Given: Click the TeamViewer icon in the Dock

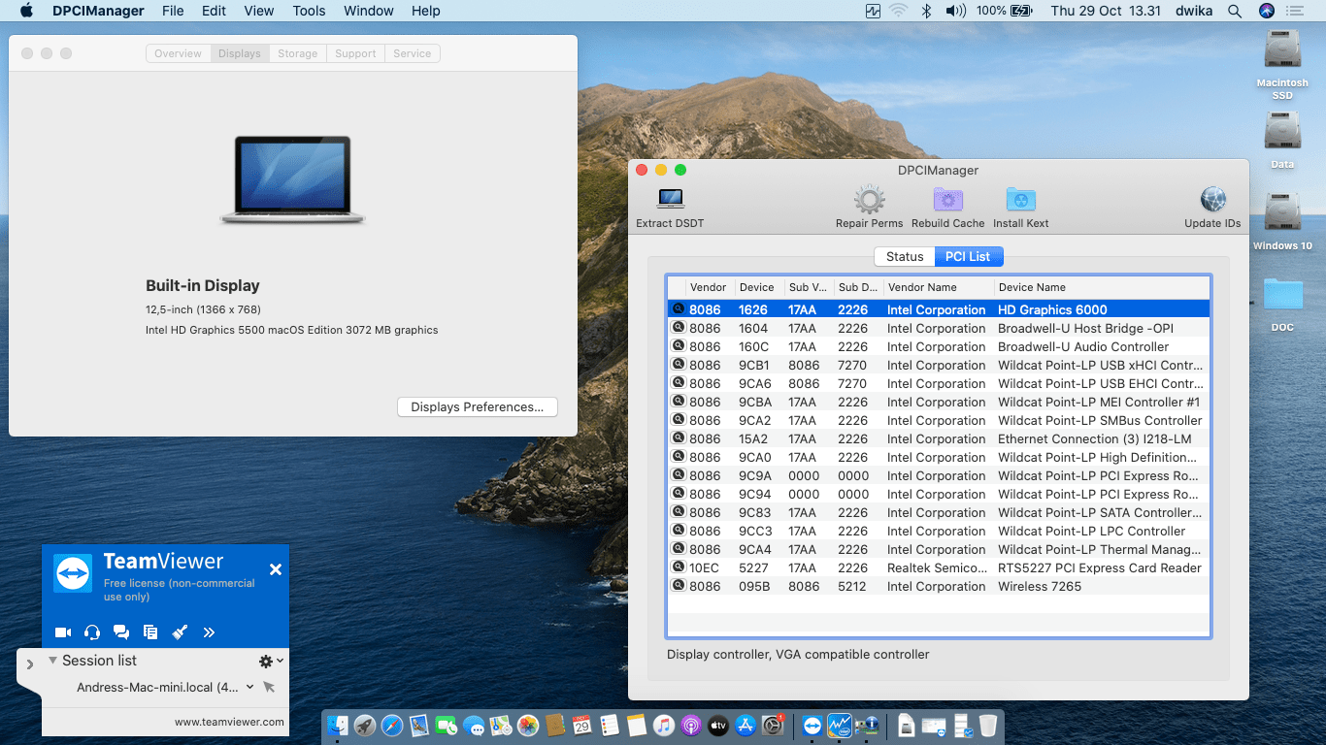Looking at the screenshot, I should pyautogui.click(x=812, y=726).
